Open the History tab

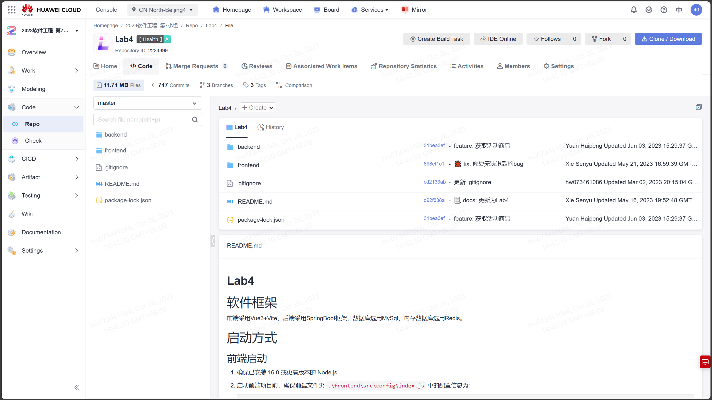[271, 127]
